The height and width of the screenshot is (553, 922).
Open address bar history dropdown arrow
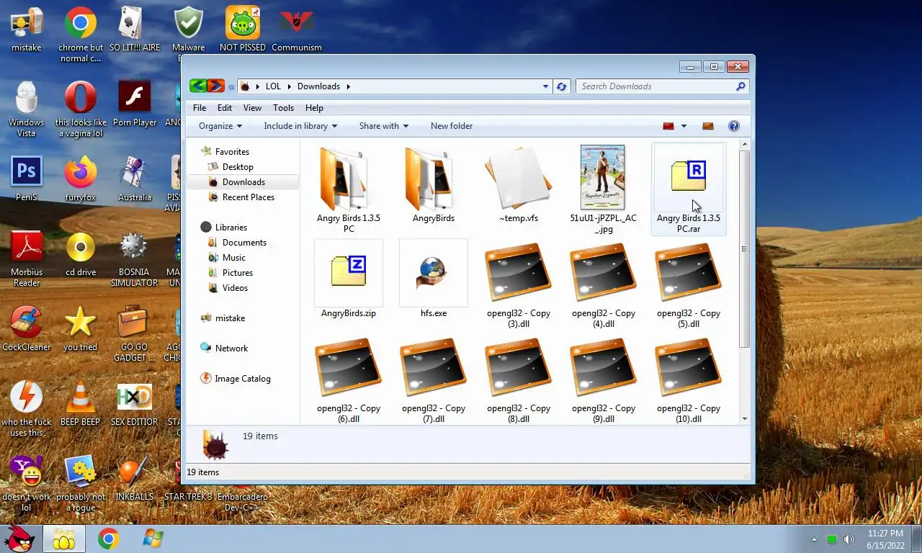click(545, 86)
